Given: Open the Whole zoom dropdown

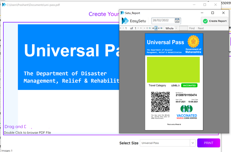Looking at the screenshot, I should [x=176, y=28].
